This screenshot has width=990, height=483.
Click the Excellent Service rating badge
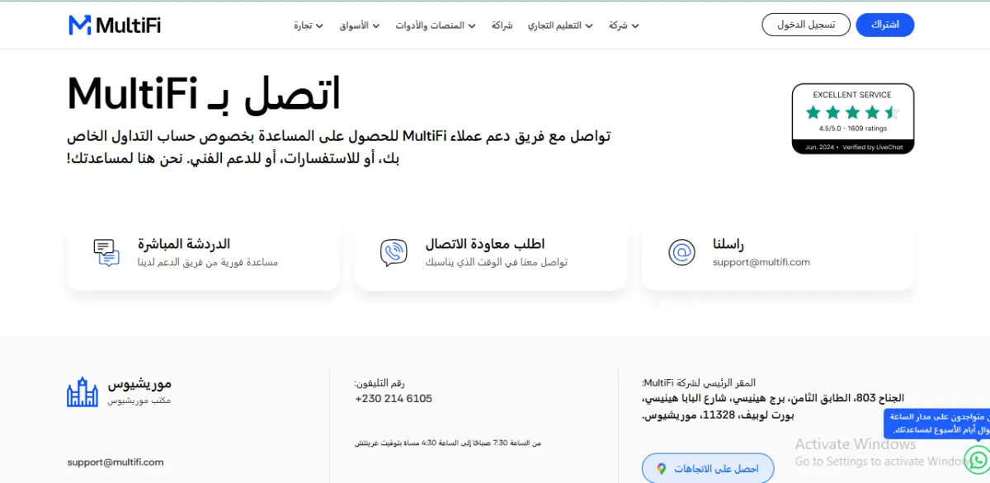coord(853,119)
